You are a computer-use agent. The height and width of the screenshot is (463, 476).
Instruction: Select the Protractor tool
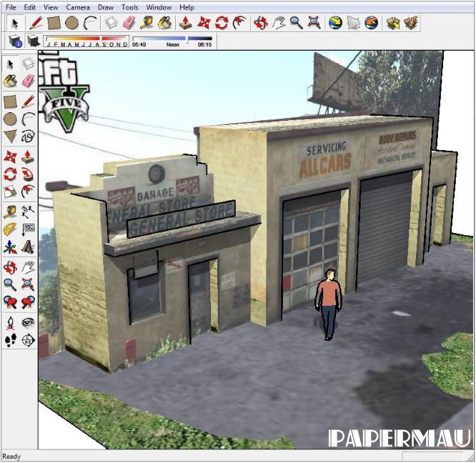10,229
